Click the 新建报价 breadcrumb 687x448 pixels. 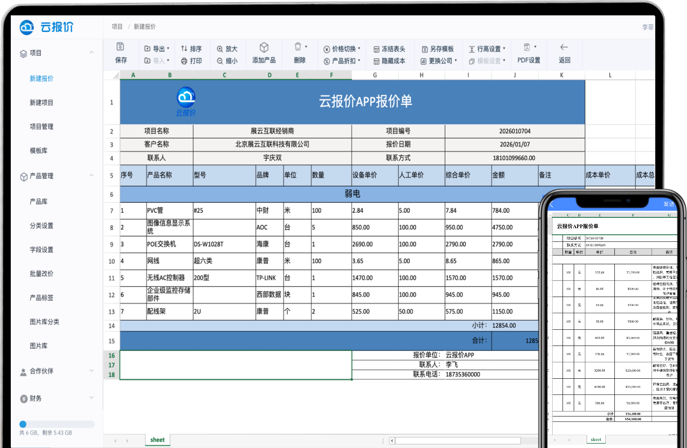144,27
